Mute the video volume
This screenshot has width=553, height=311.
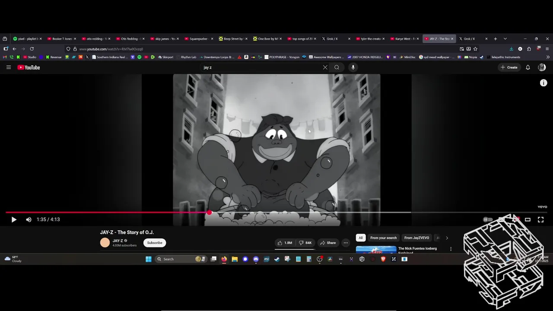[x=29, y=219]
